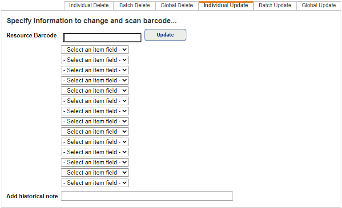
Task: Open the first item field dropdown
Action: [x=95, y=50]
